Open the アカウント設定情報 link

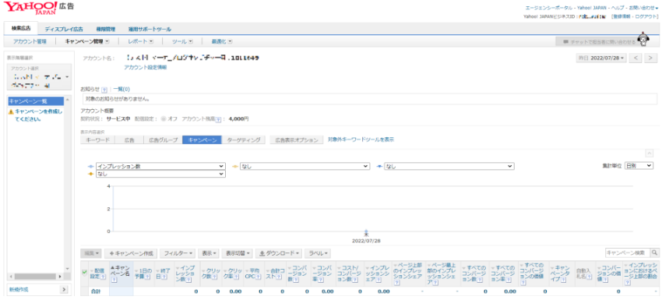(x=145, y=67)
